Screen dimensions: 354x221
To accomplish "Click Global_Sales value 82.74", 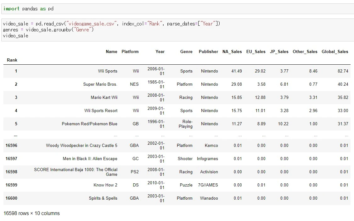I will tap(343, 71).
